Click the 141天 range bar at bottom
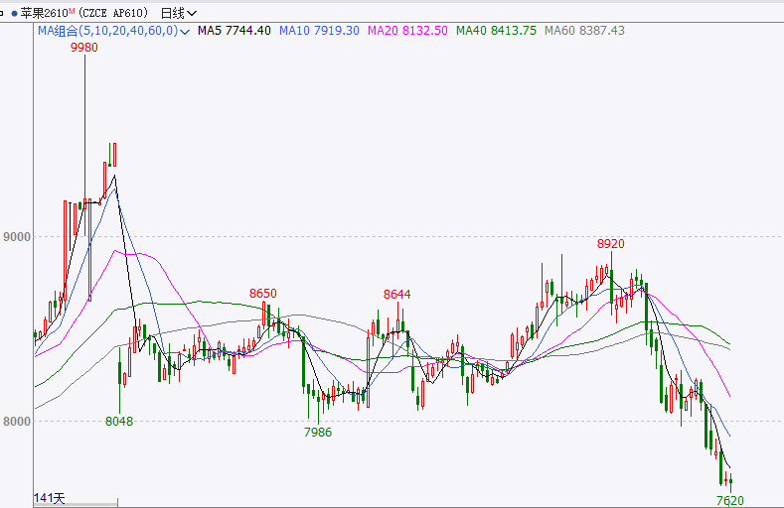The width and height of the screenshot is (784, 508). (49, 497)
